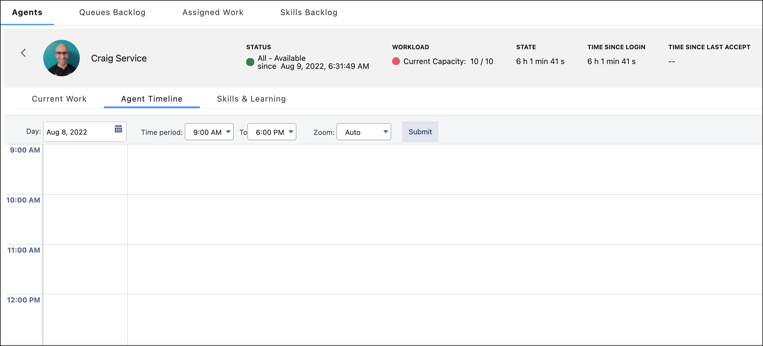
Task: Click the back arrow to return to agents list
Action: (23, 53)
